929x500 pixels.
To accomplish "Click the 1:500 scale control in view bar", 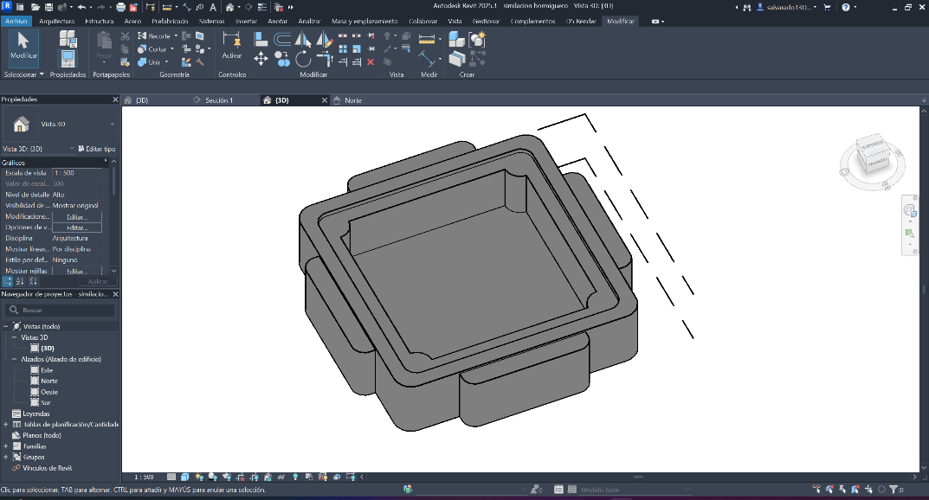I will pos(142,477).
